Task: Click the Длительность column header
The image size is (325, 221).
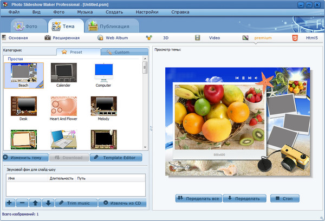Action: point(62,178)
